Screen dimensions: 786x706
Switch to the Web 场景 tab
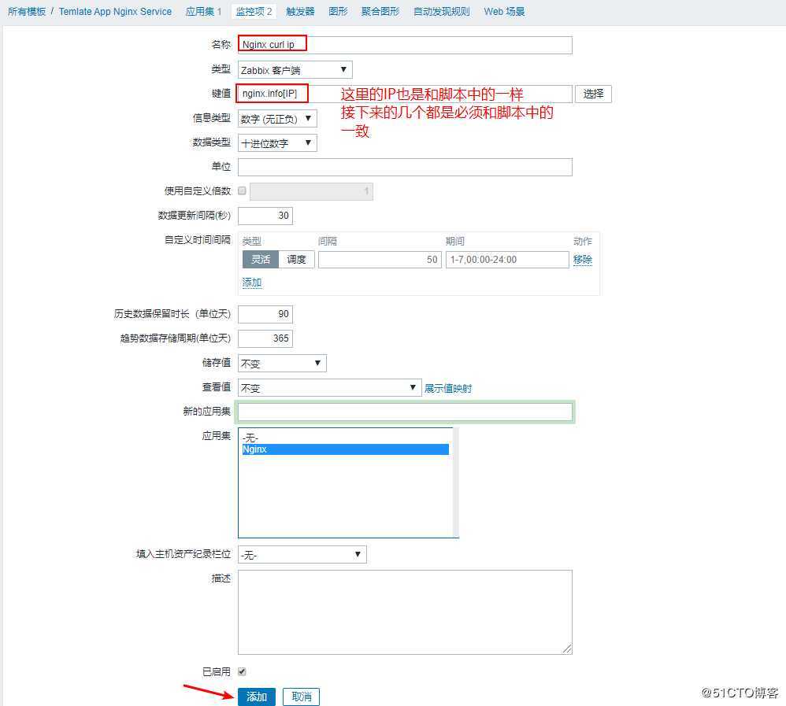click(504, 11)
